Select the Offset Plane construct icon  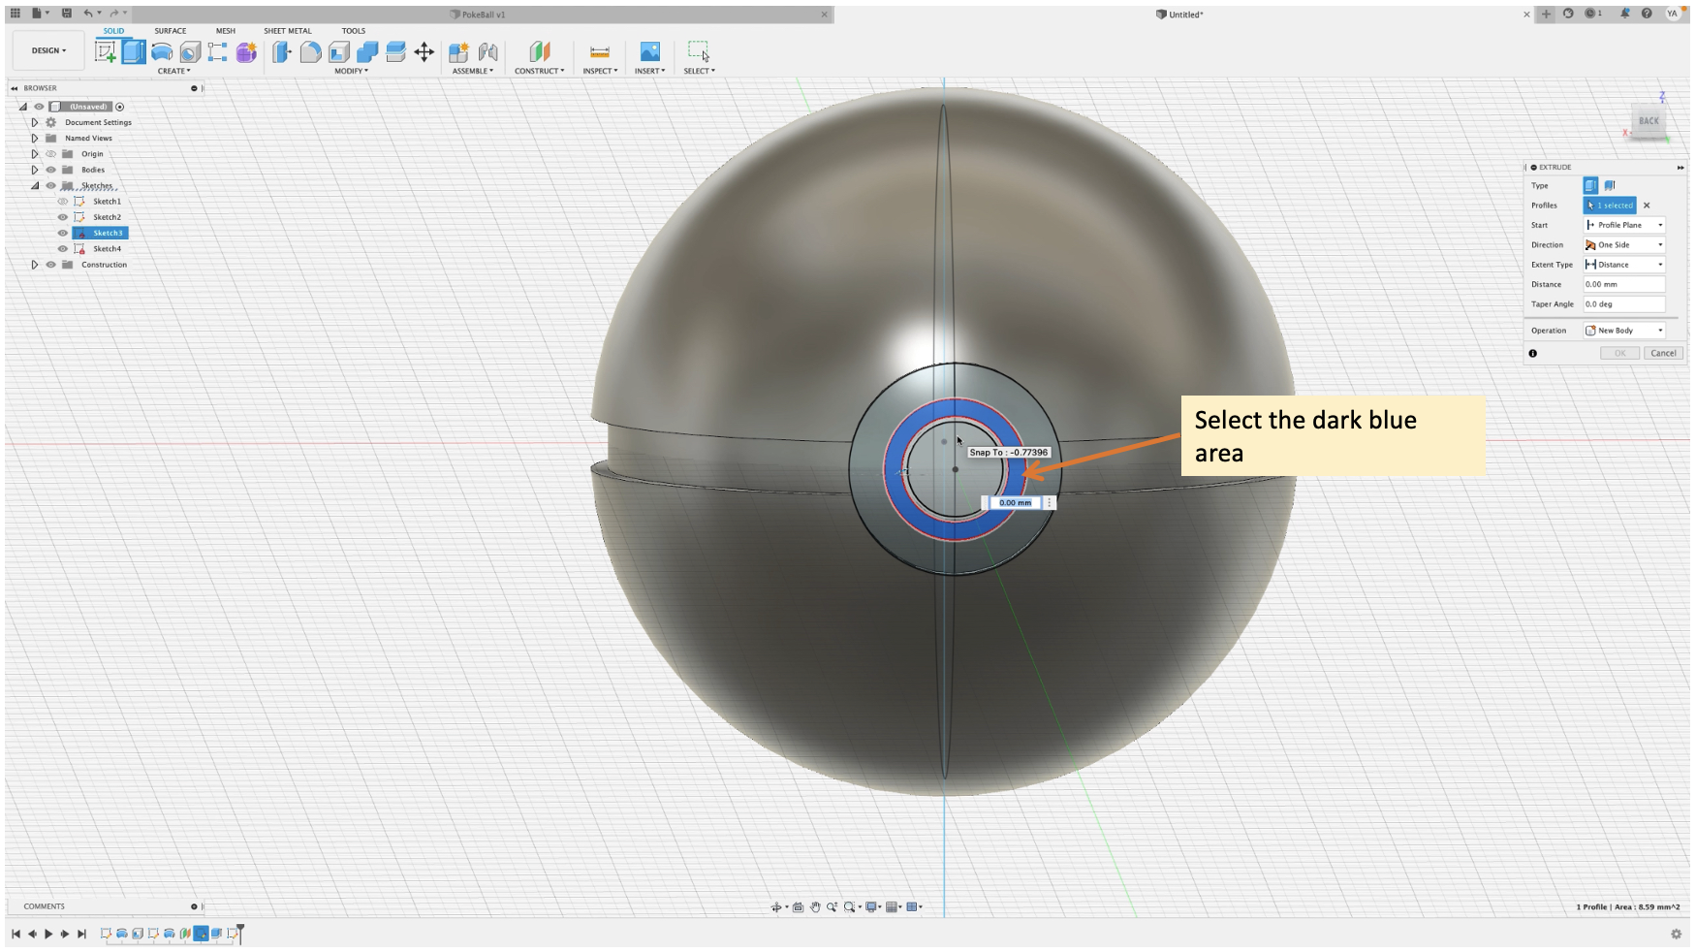tap(539, 51)
